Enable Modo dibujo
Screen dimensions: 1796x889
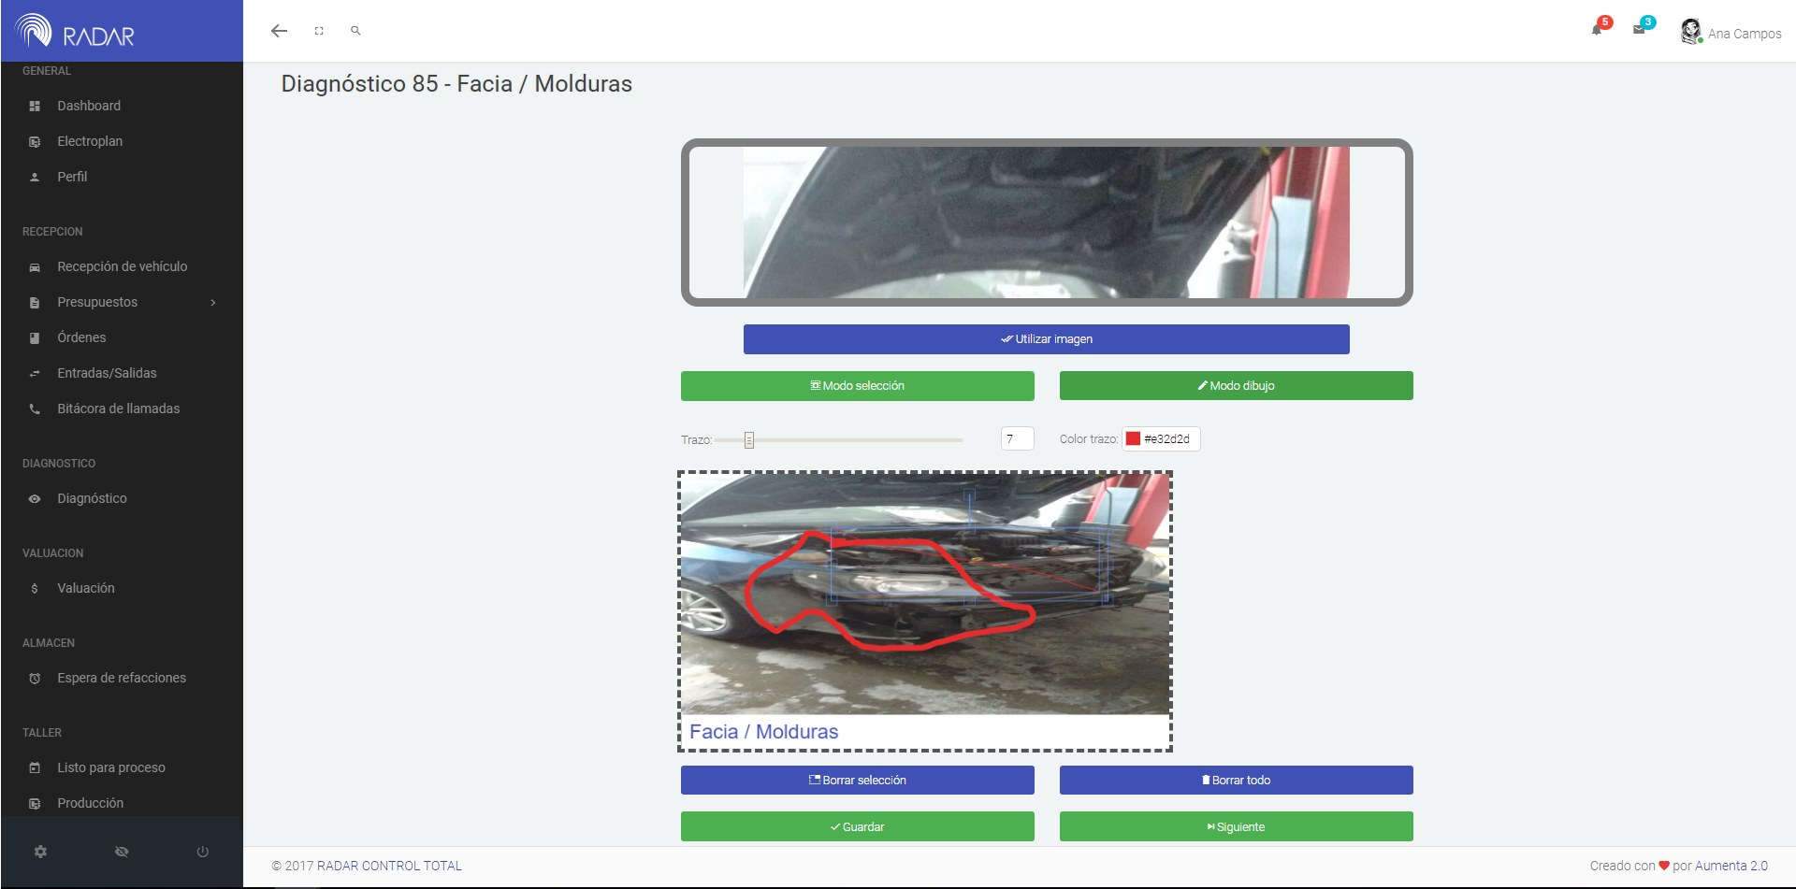pos(1236,386)
